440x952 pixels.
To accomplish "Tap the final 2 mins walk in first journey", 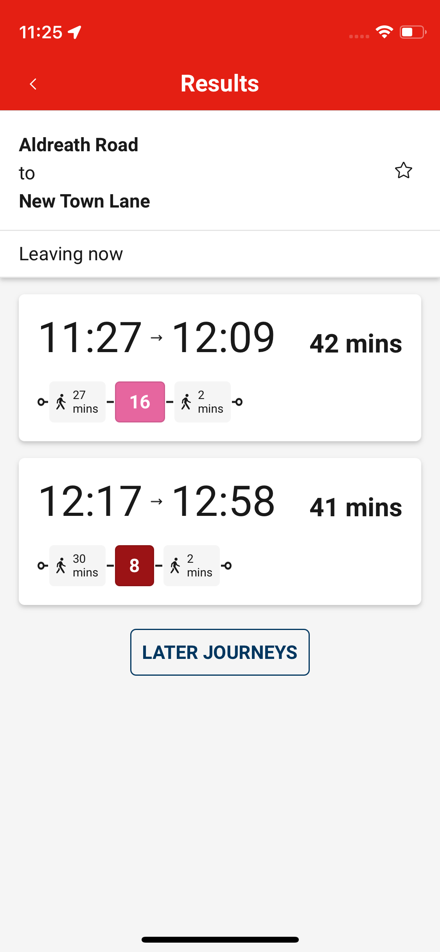I will [202, 402].
